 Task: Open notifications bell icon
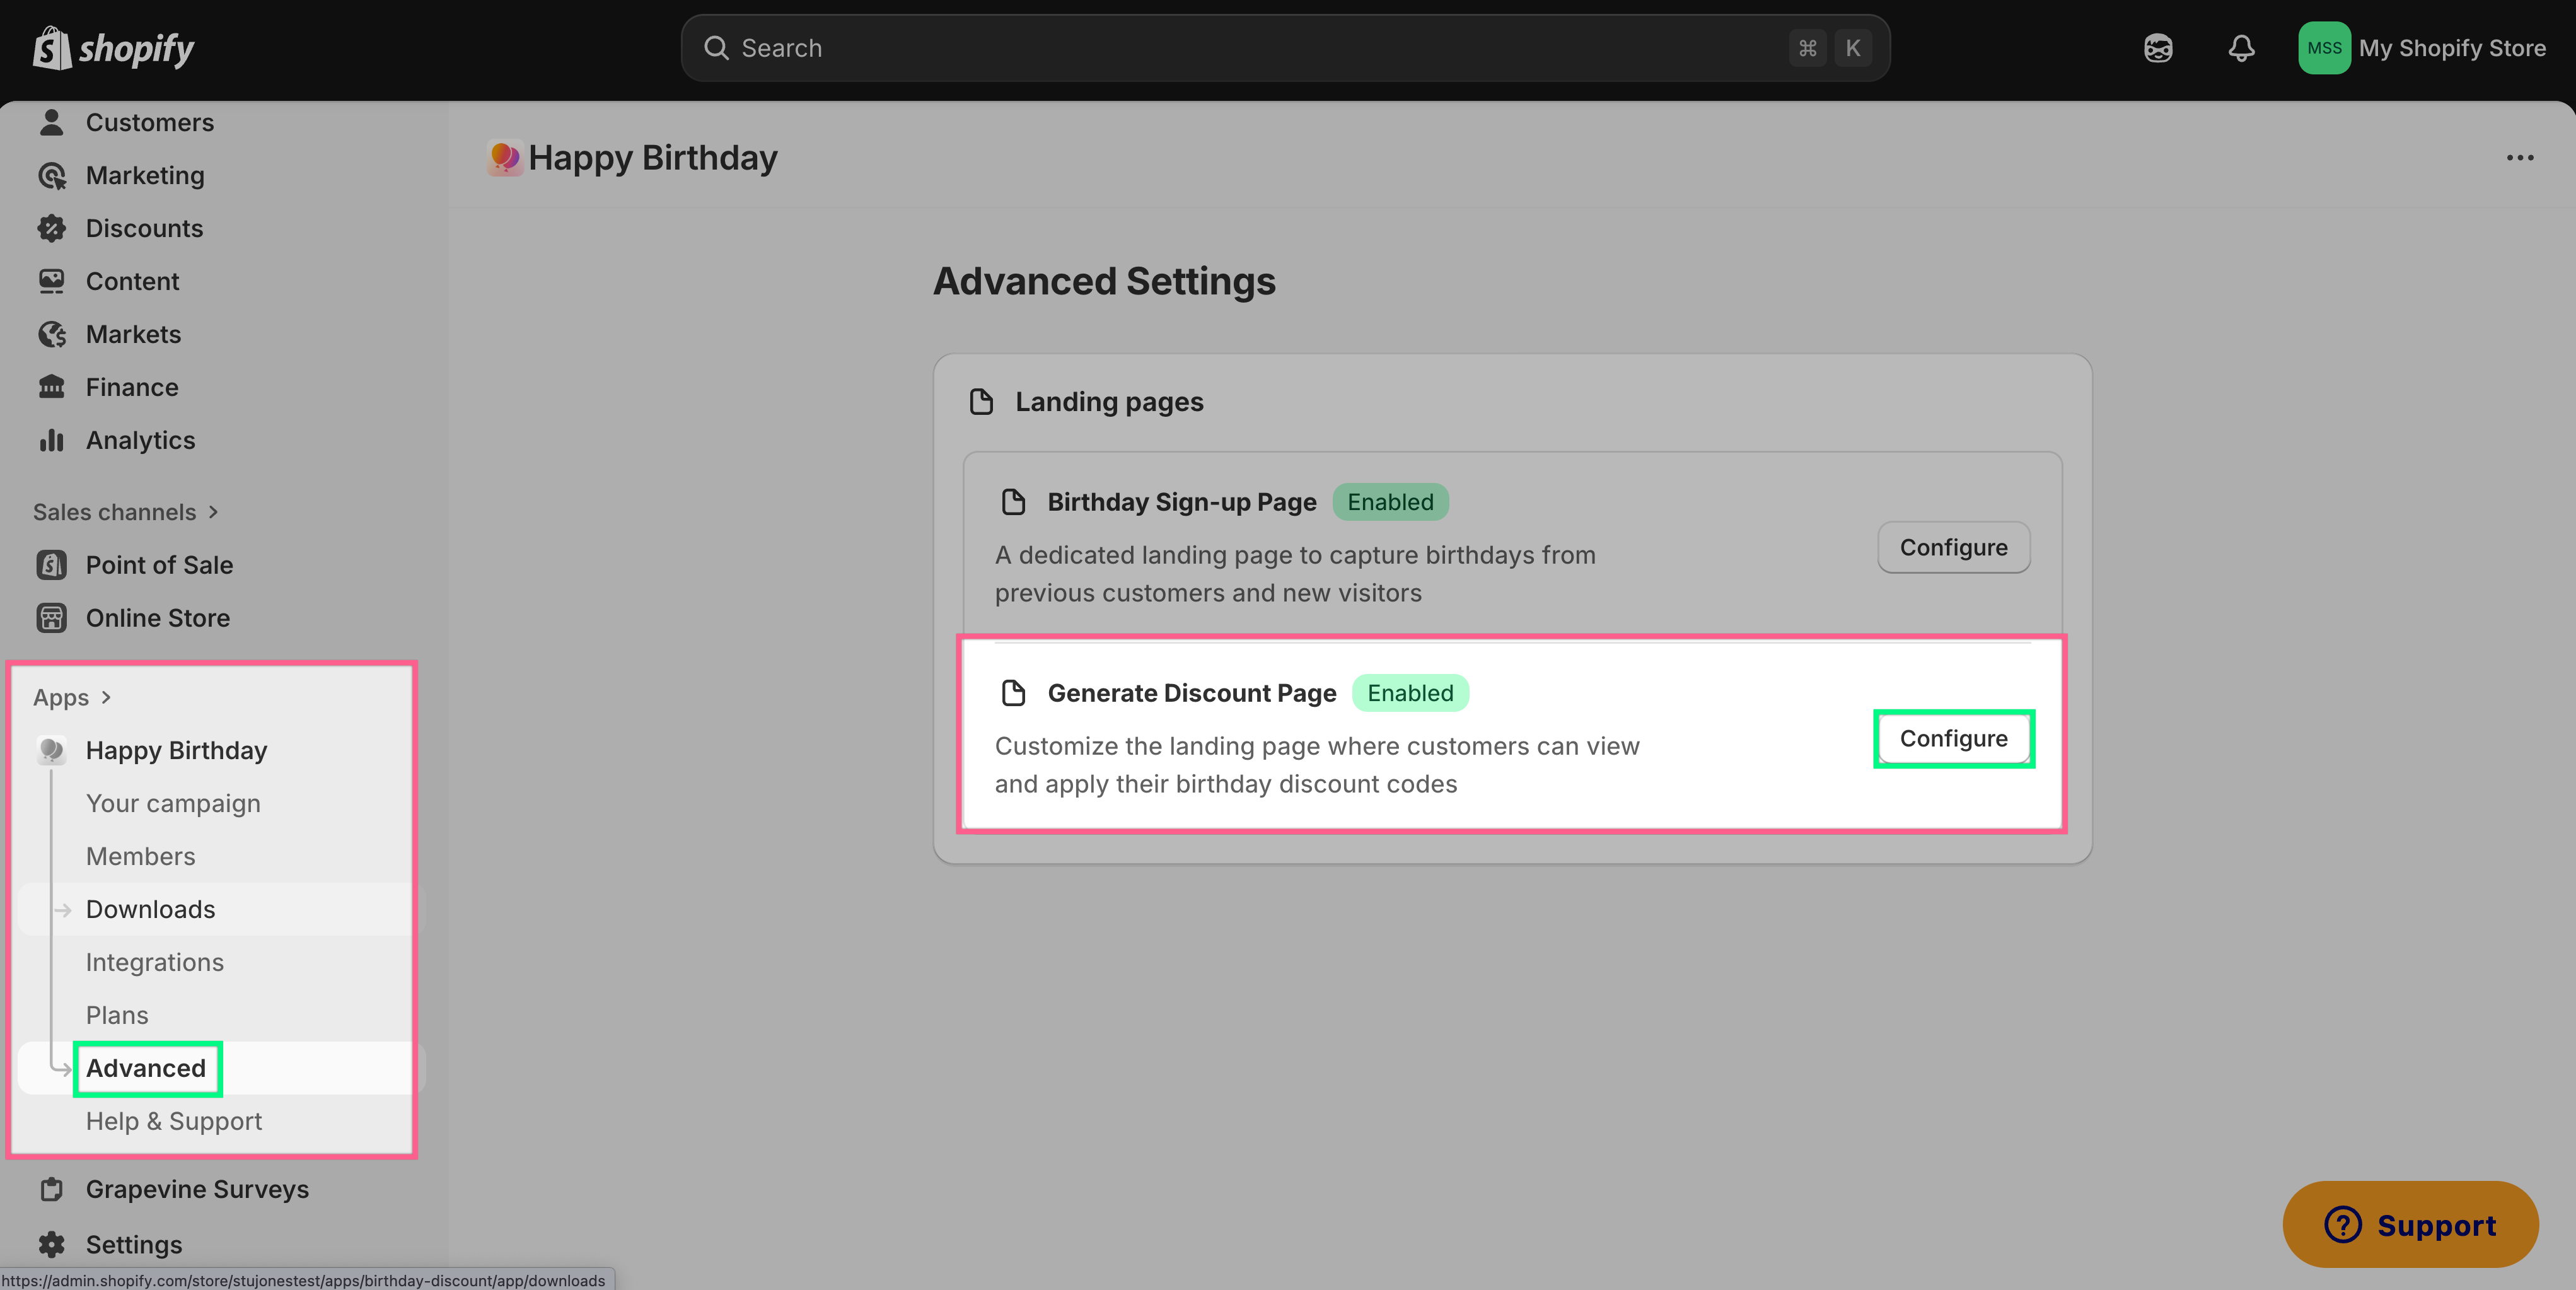tap(2241, 48)
